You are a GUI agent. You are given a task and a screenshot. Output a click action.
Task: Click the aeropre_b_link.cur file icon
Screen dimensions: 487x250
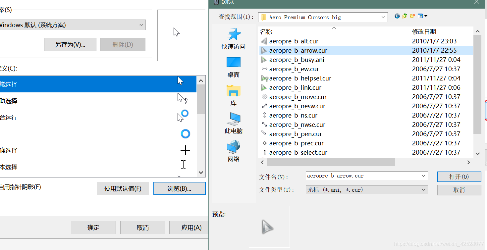coord(264,88)
